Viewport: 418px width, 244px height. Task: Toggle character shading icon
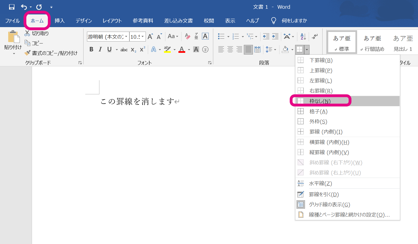(196, 49)
